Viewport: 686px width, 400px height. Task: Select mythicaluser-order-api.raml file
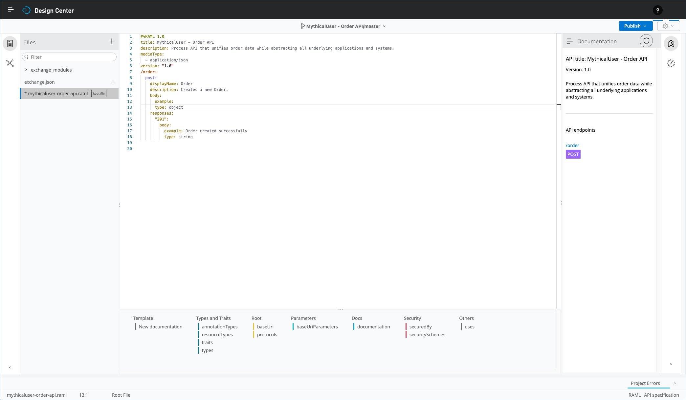pos(69,94)
